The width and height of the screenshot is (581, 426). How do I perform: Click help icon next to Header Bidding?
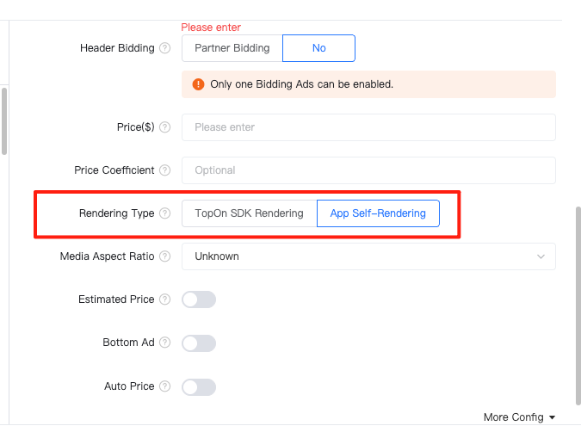click(165, 48)
